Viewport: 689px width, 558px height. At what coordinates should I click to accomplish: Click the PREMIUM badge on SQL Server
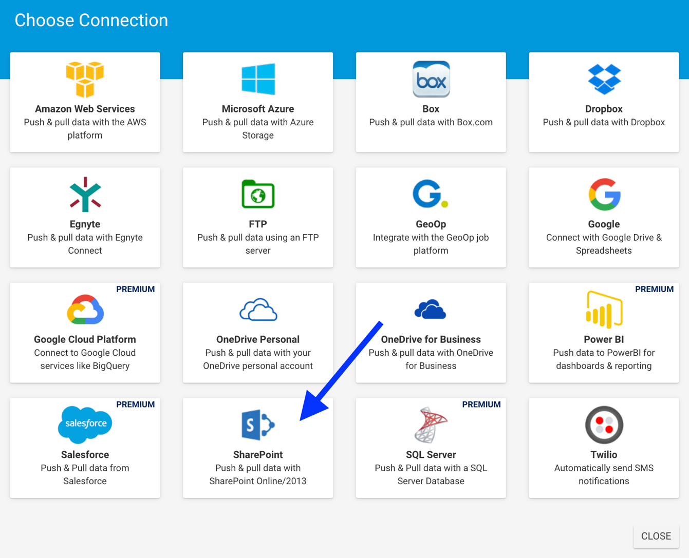pyautogui.click(x=481, y=405)
